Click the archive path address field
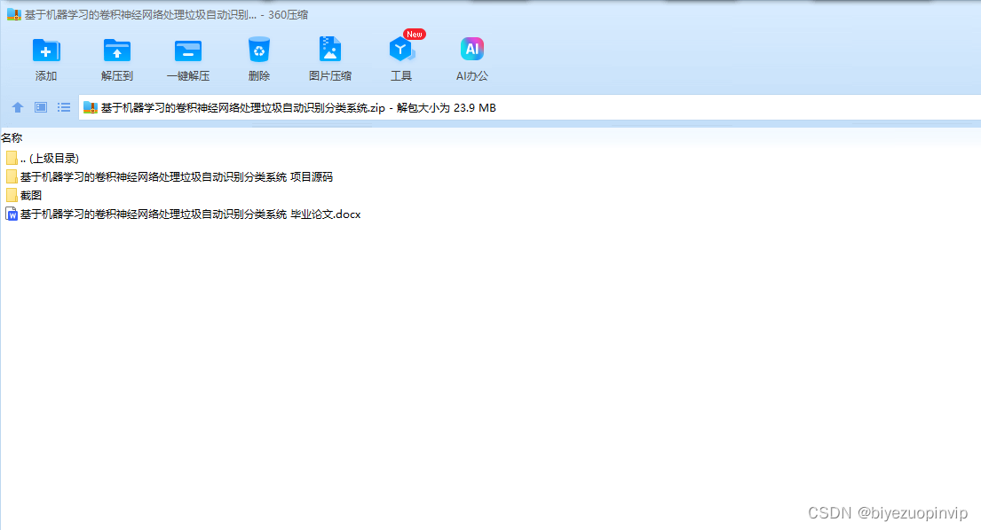Image resolution: width=981 pixels, height=530 pixels. 529,107
